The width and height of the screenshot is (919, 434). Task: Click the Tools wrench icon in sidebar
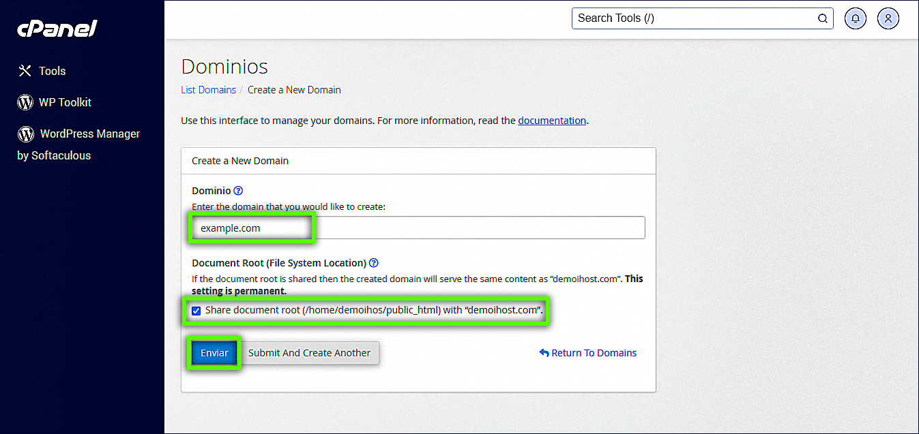(25, 71)
